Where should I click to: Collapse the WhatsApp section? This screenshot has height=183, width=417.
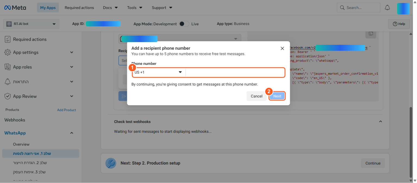72,133
